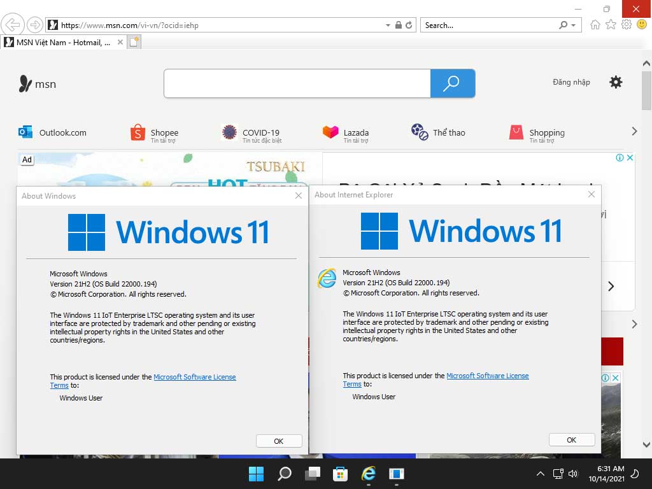Open the COVID-19 news shortcut

coord(252,134)
